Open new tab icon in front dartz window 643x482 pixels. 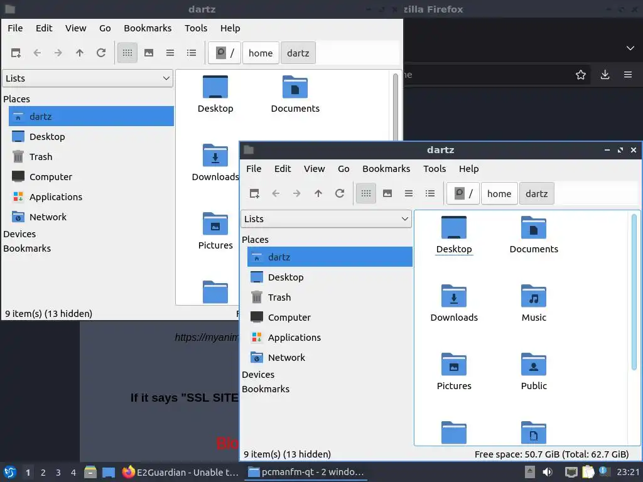coord(254,193)
